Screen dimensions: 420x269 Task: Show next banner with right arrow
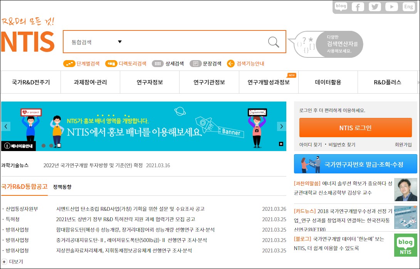click(282, 126)
